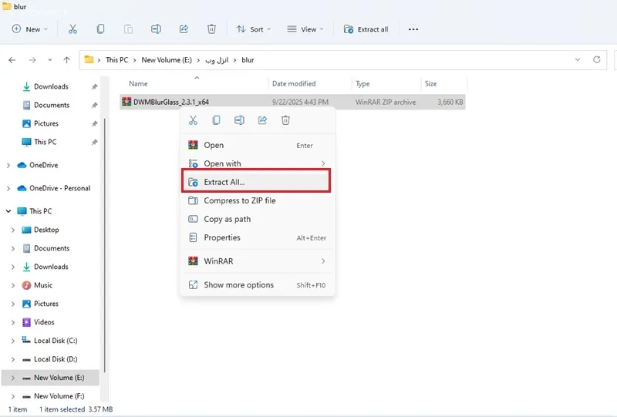617x417 pixels.
Task: Click the Rename icon in the context menu
Action: coord(239,120)
